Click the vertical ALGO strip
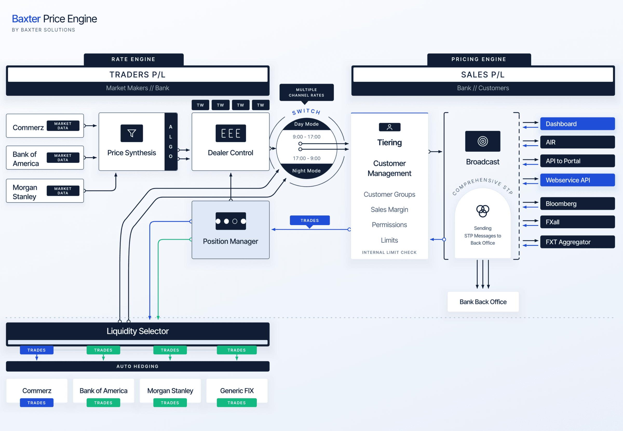 coord(171,142)
